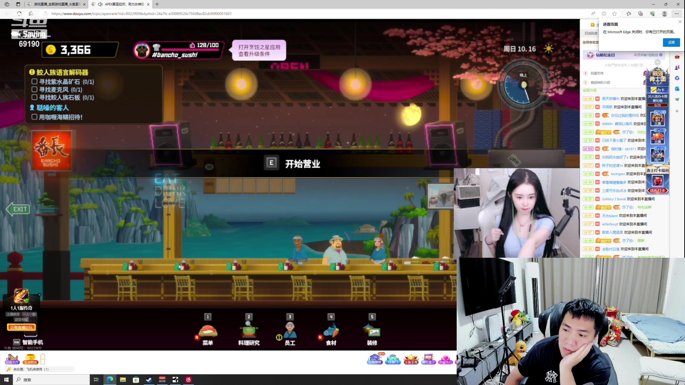Open the 互动预言 prediction icon

30,359
